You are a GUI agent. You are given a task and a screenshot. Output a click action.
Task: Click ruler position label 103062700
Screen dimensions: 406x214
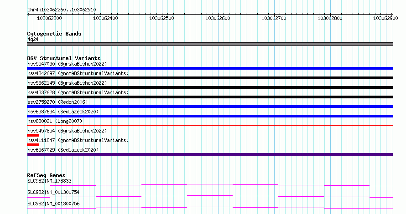pos(274,18)
